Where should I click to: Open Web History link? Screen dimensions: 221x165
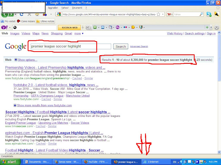175,34
